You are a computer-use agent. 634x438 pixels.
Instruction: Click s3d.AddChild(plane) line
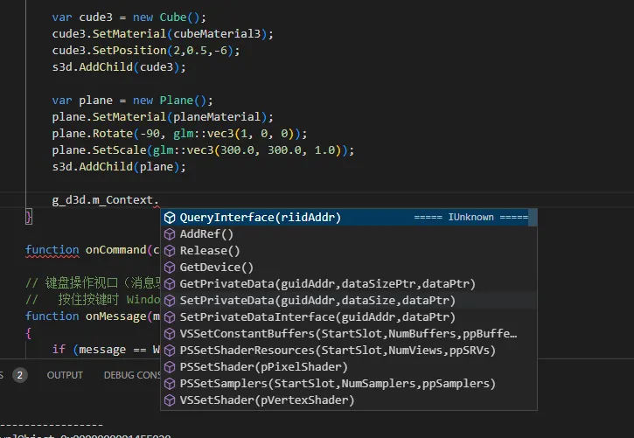(x=119, y=166)
